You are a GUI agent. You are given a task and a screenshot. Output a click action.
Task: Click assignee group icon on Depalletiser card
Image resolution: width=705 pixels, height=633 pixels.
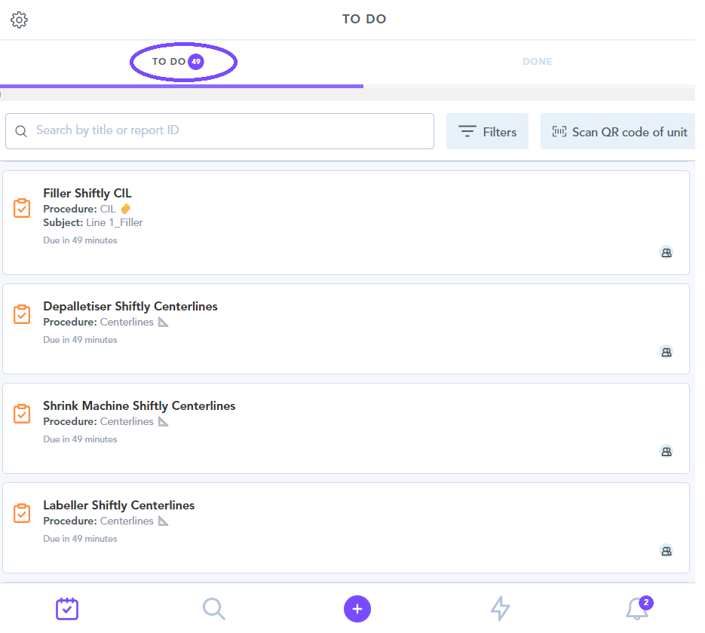pyautogui.click(x=666, y=352)
